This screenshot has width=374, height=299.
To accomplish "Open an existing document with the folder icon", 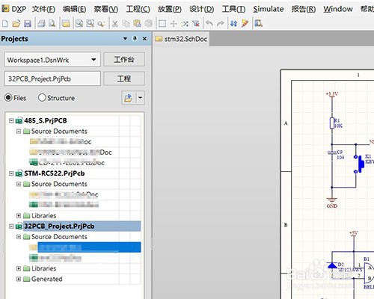I will click(x=16, y=24).
